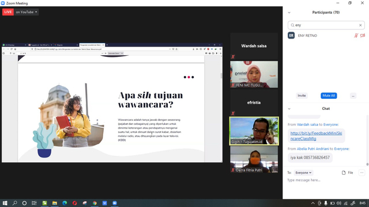
Task: Select the FENI MC TUGU video tile
Action: pos(254,74)
